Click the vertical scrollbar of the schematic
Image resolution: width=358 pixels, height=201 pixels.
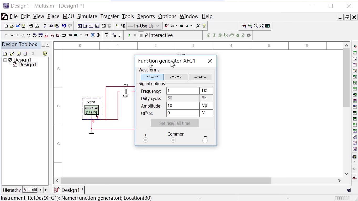346,78
